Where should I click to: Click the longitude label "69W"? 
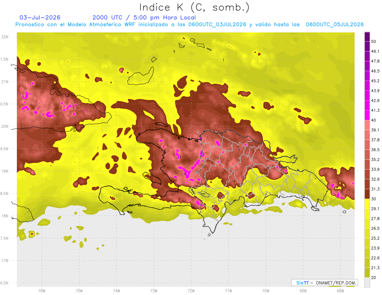[x=303, y=291]
